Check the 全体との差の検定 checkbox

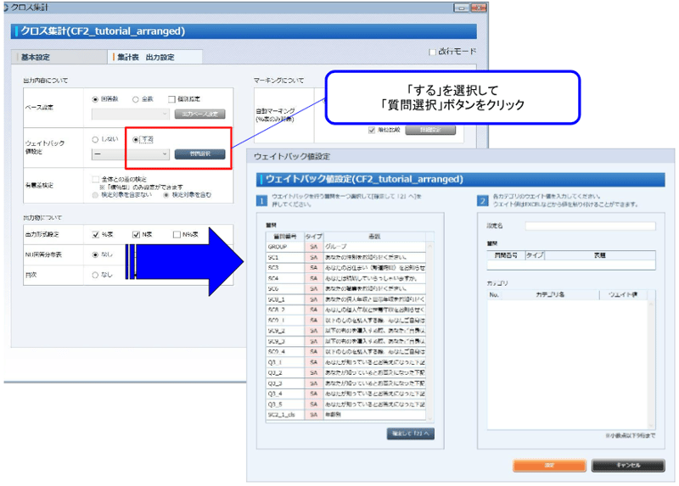95,179
